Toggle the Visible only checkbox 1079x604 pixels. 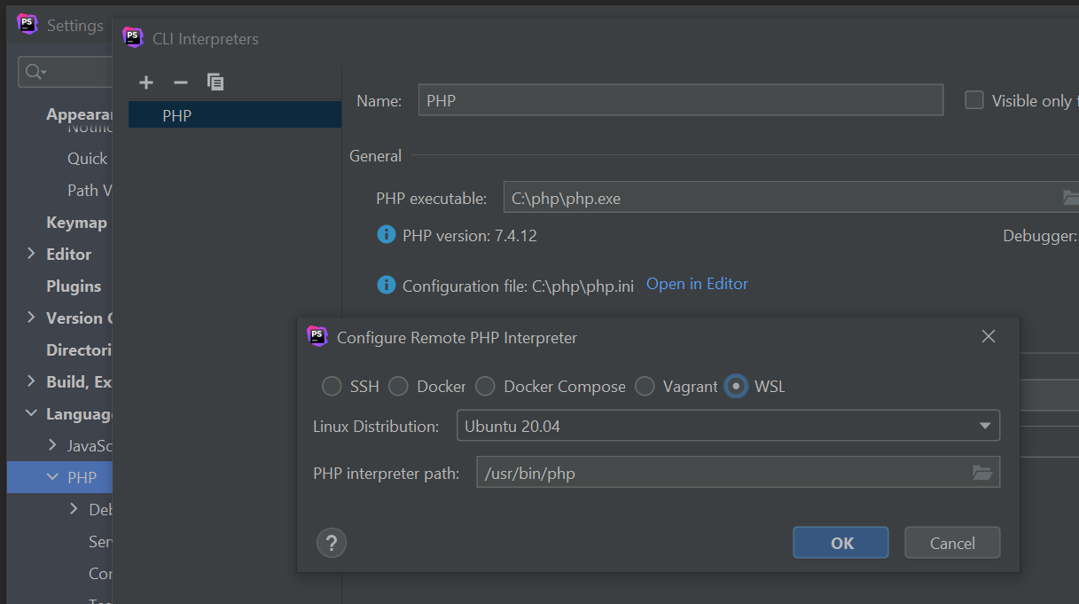click(974, 100)
